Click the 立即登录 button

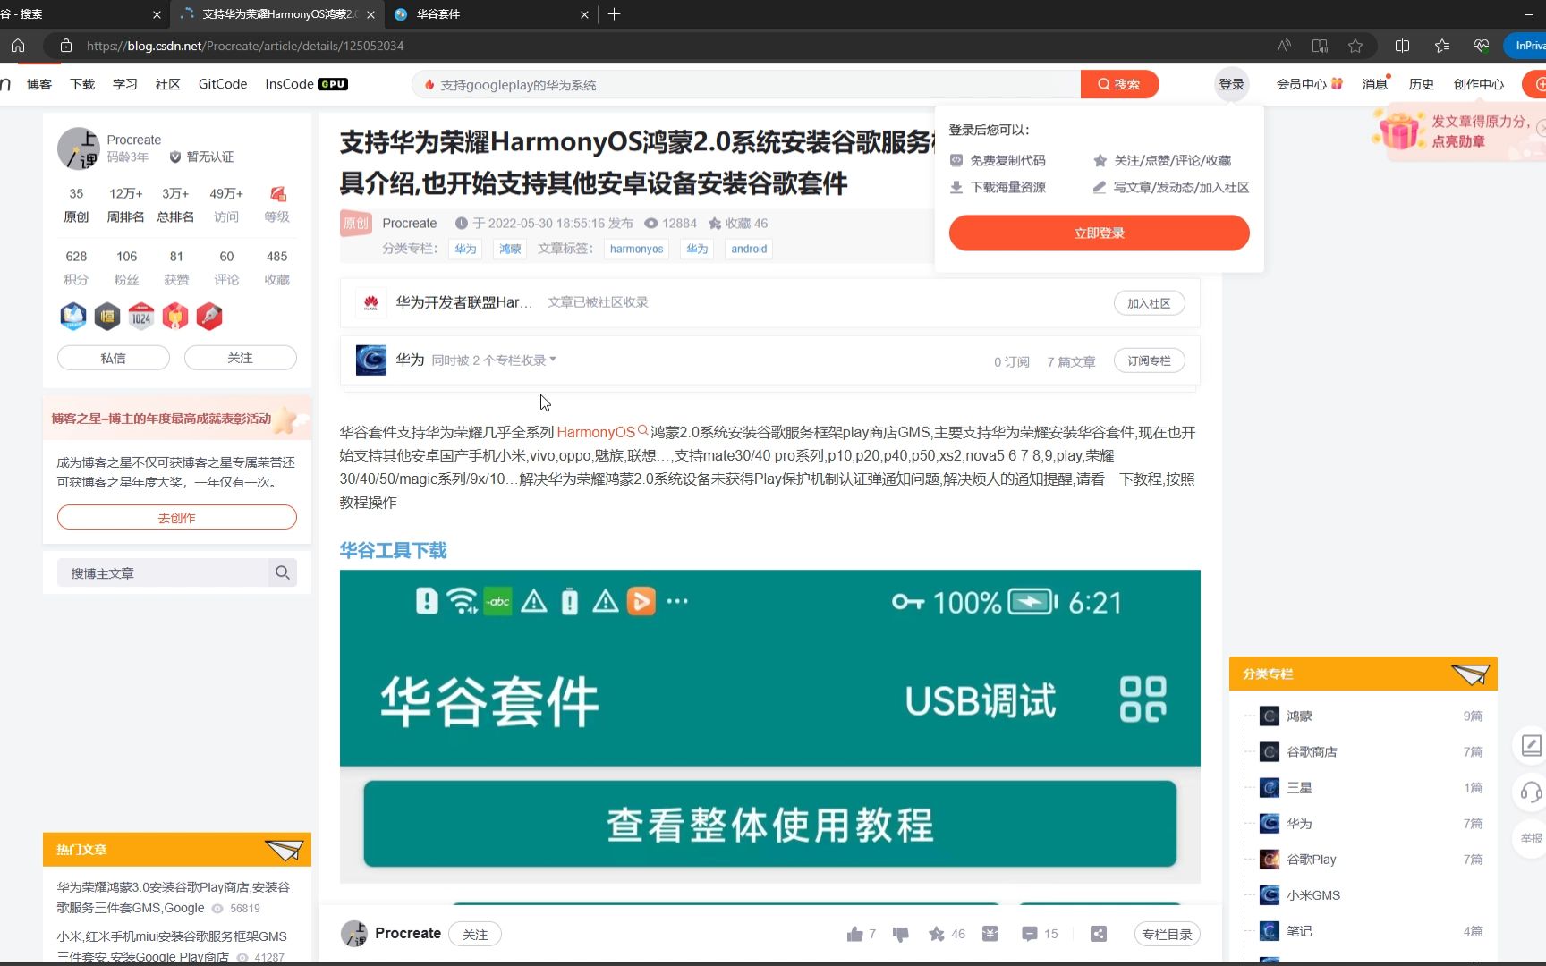1099,233
